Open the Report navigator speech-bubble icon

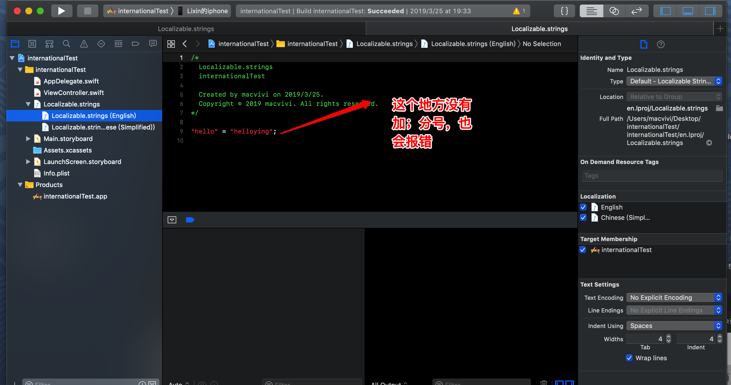click(x=153, y=44)
